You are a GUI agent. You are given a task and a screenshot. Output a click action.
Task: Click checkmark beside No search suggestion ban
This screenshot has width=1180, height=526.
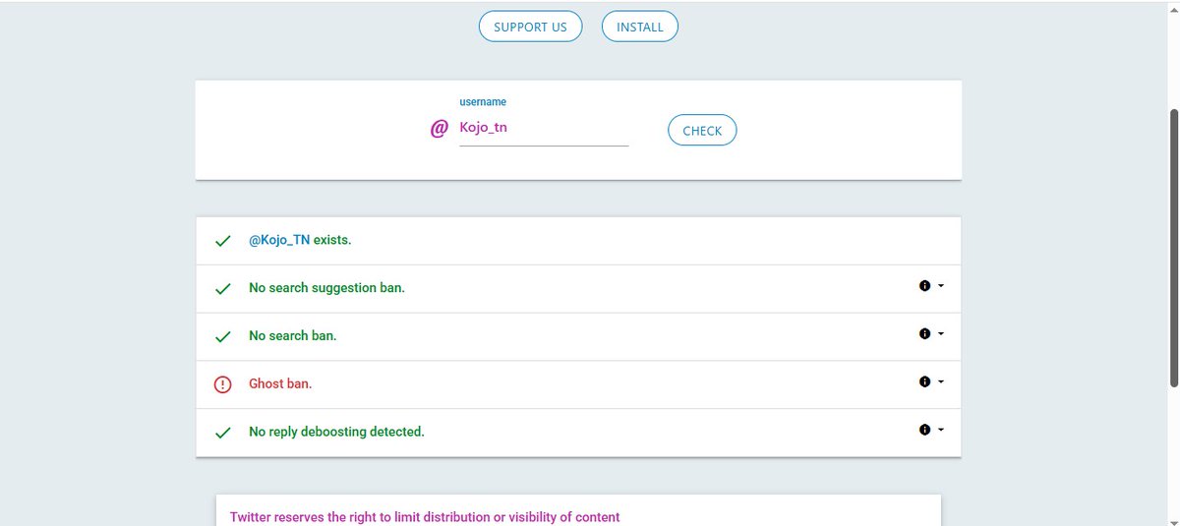pyautogui.click(x=222, y=289)
